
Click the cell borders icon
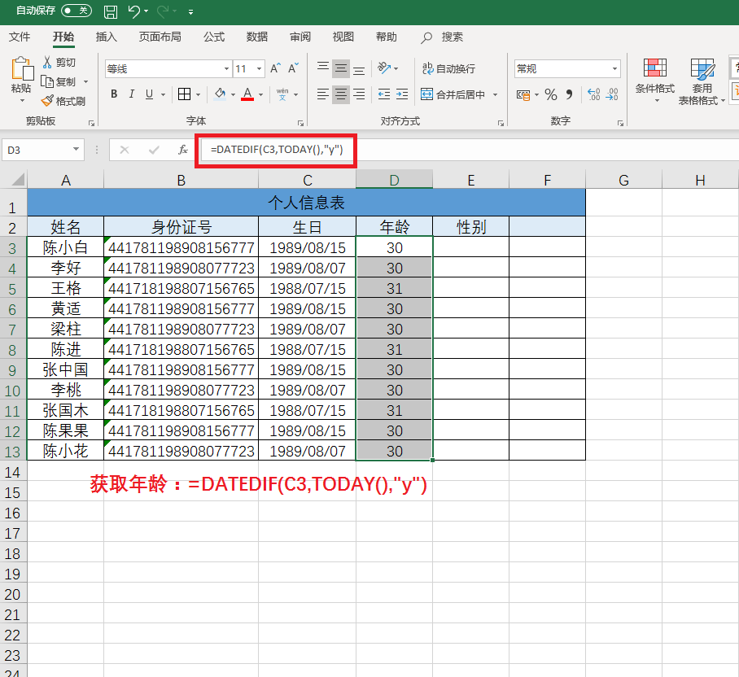pyautogui.click(x=184, y=94)
